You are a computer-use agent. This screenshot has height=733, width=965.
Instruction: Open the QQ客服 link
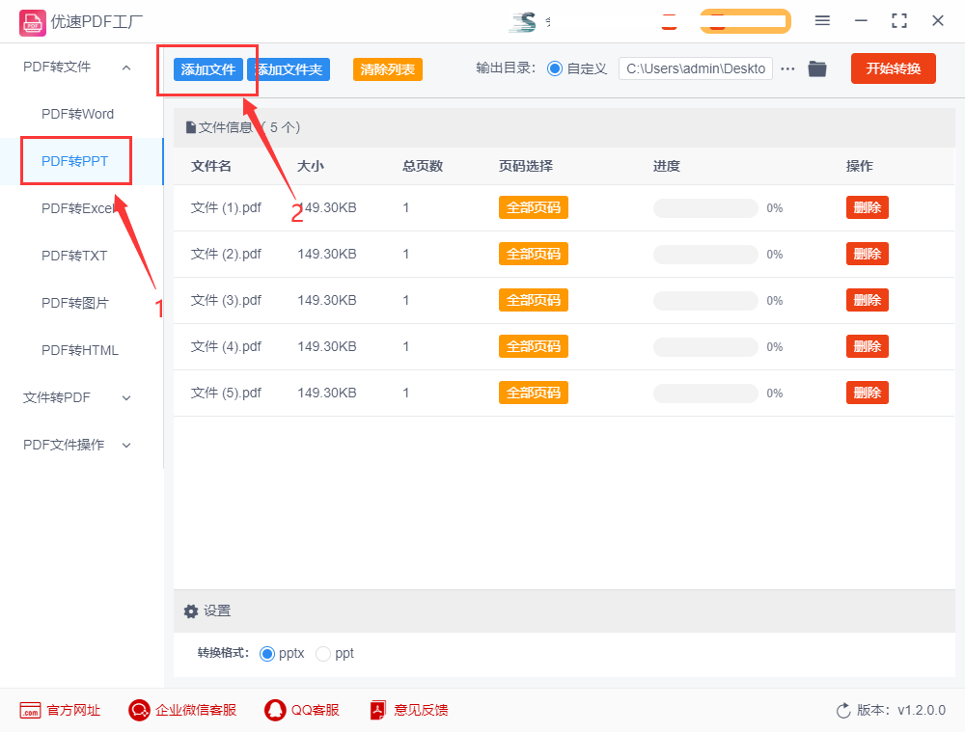316,710
